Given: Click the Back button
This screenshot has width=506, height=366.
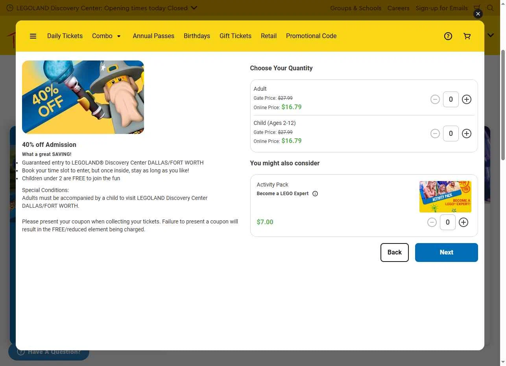Looking at the screenshot, I should pyautogui.click(x=395, y=253).
